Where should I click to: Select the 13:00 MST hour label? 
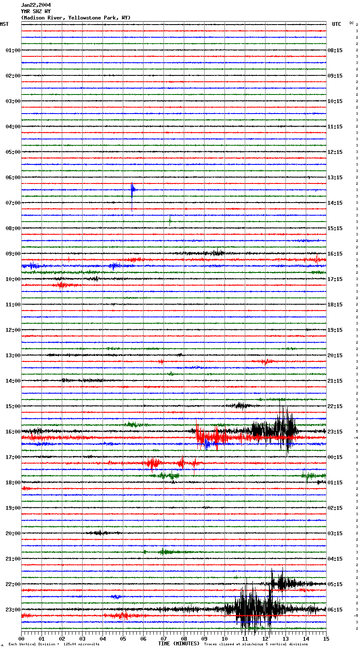[x=13, y=356]
